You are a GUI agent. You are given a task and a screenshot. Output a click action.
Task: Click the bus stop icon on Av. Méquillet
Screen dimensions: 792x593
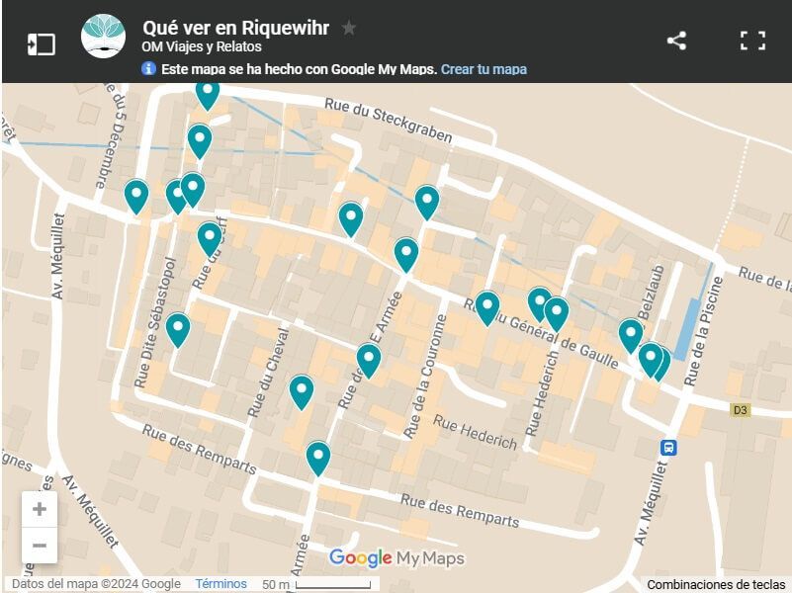[668, 447]
